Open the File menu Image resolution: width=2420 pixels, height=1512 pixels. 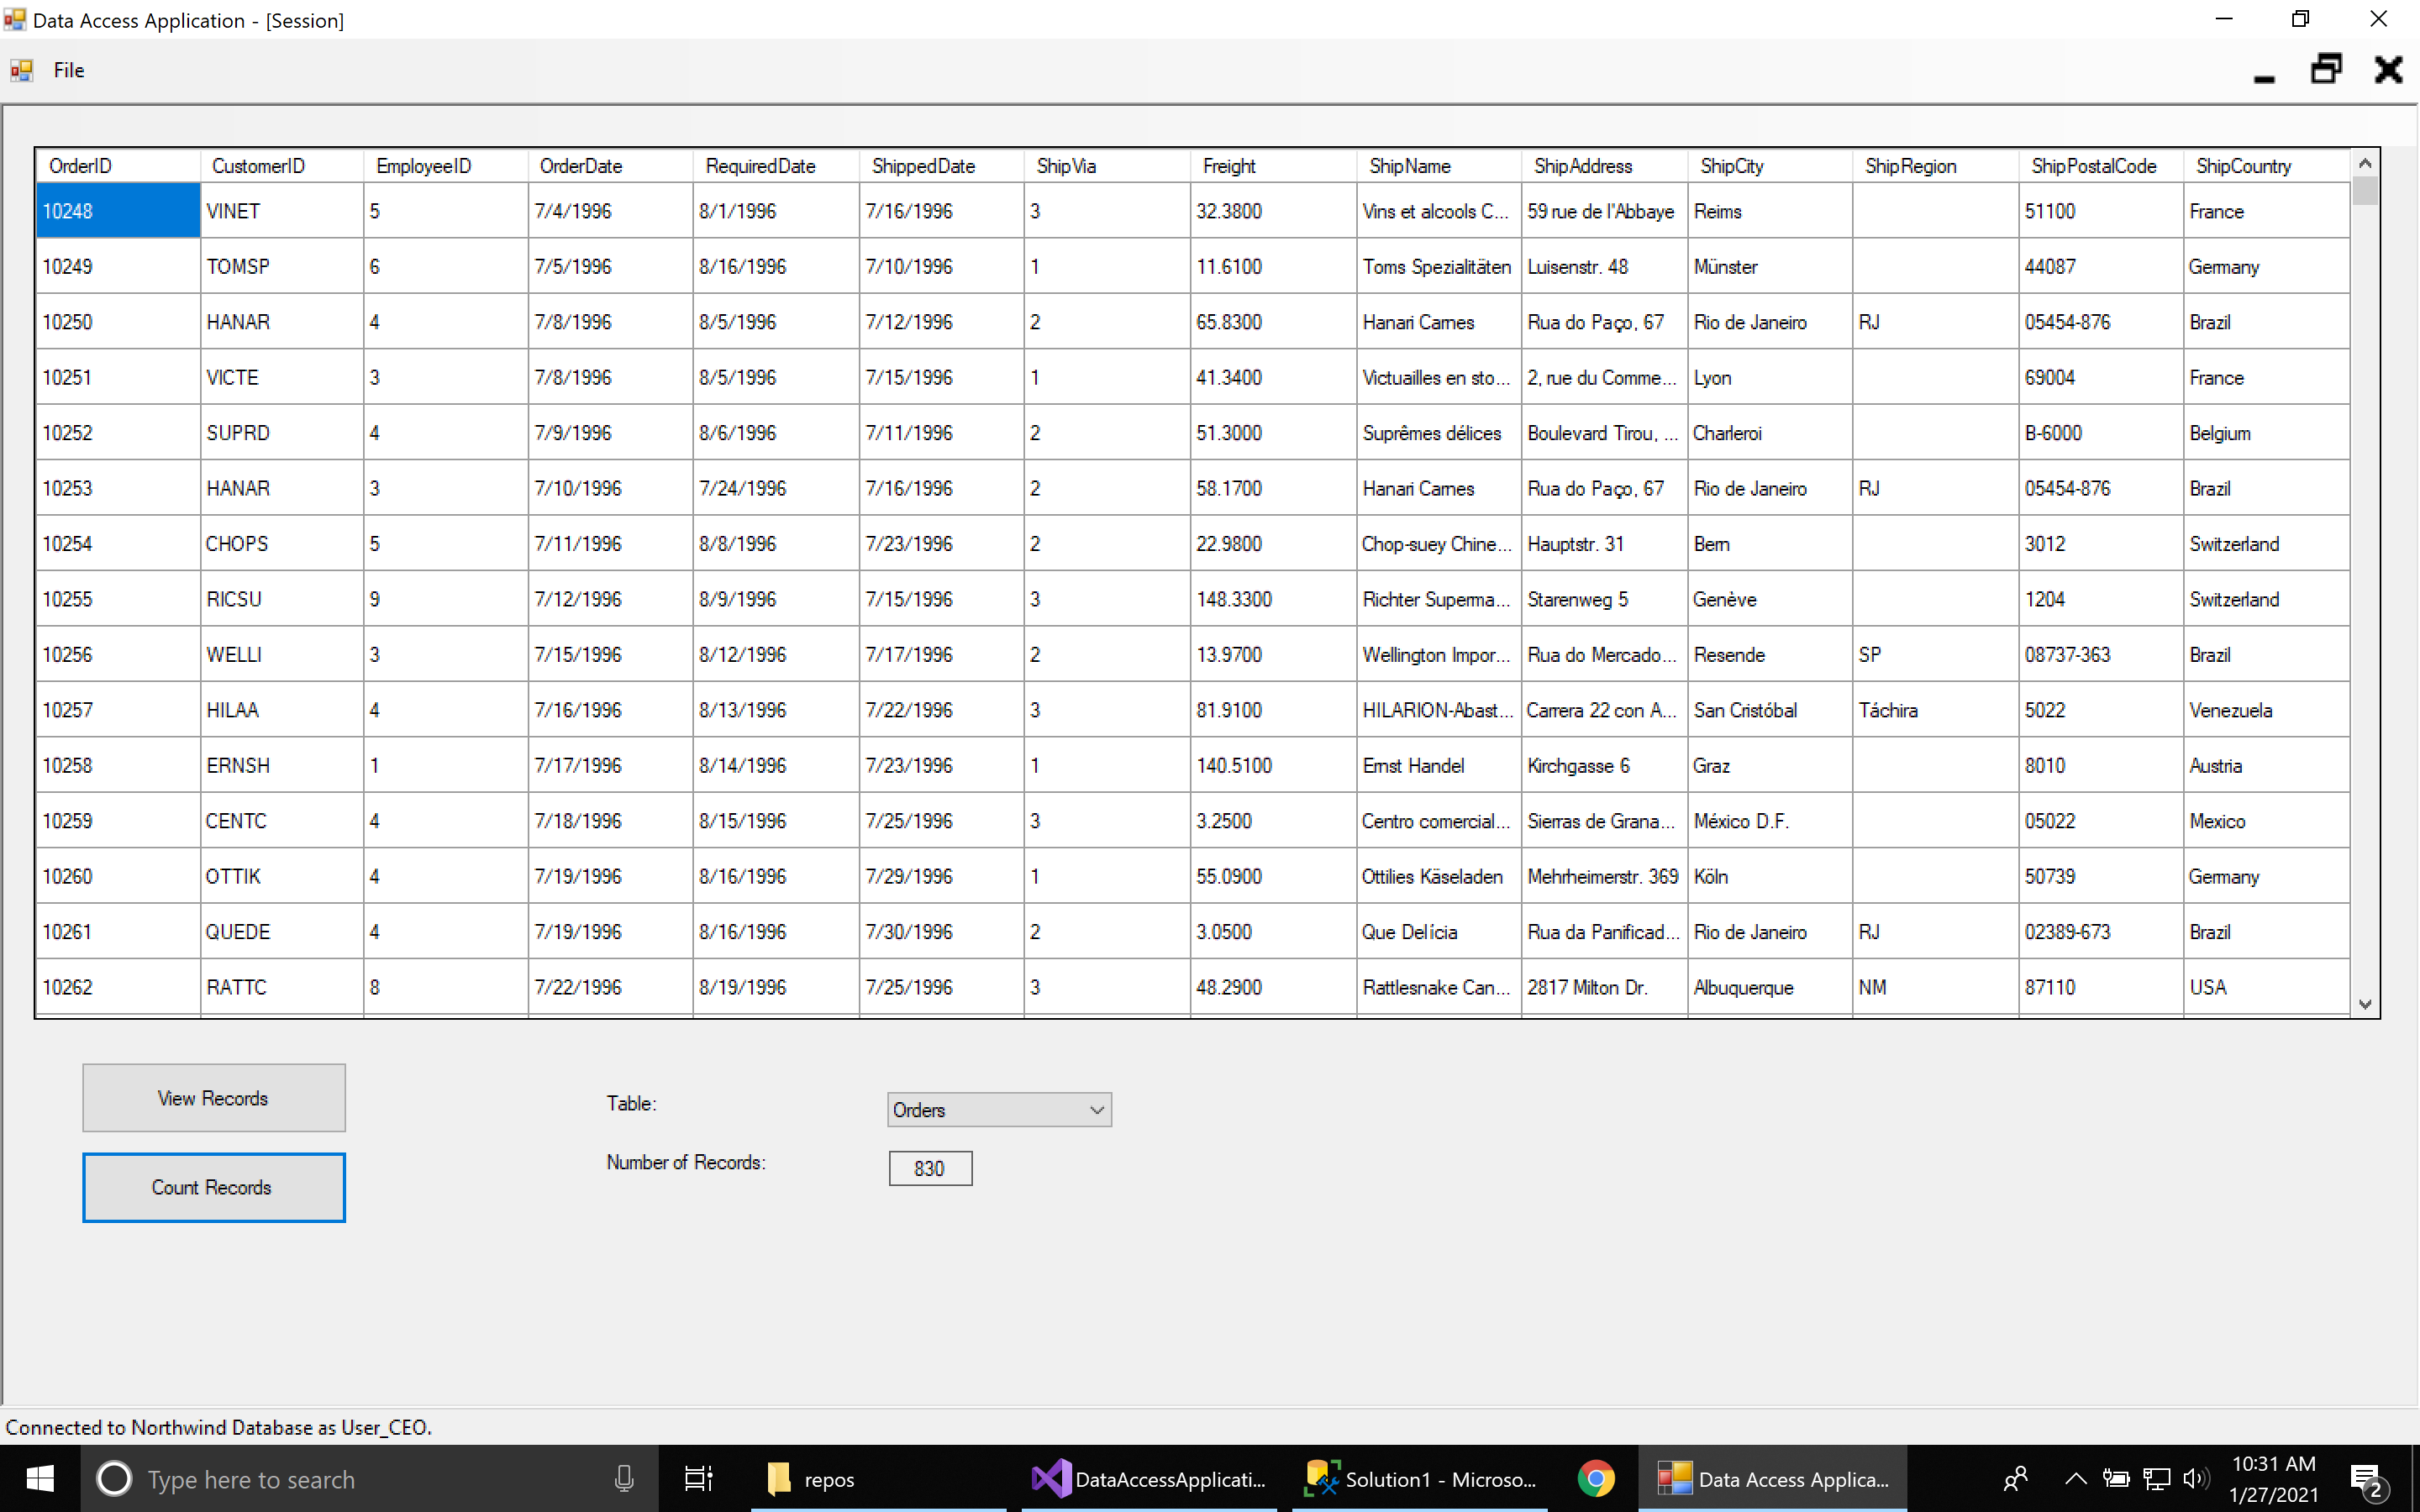pos(69,70)
